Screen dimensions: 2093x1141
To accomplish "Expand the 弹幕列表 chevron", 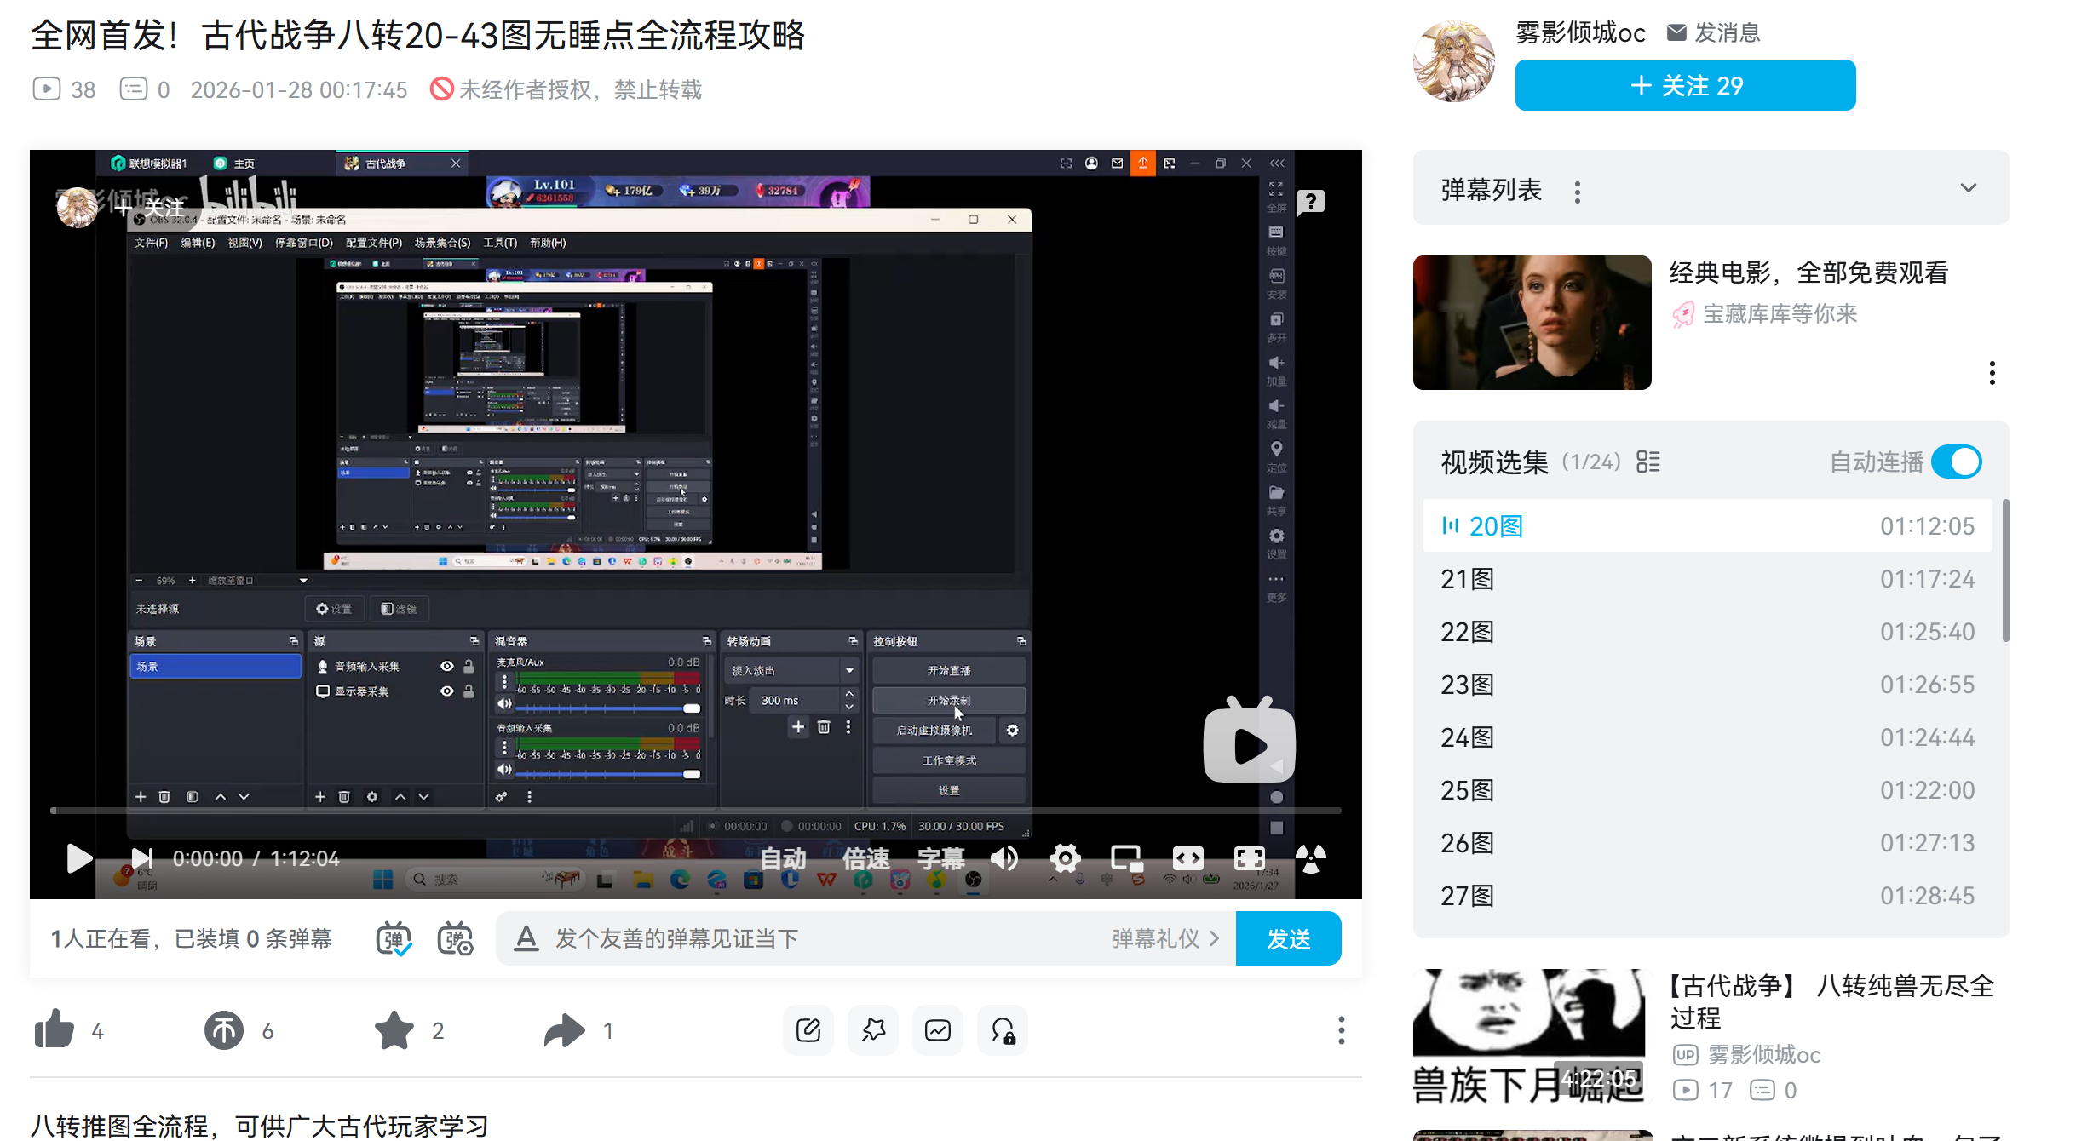I will [1968, 188].
